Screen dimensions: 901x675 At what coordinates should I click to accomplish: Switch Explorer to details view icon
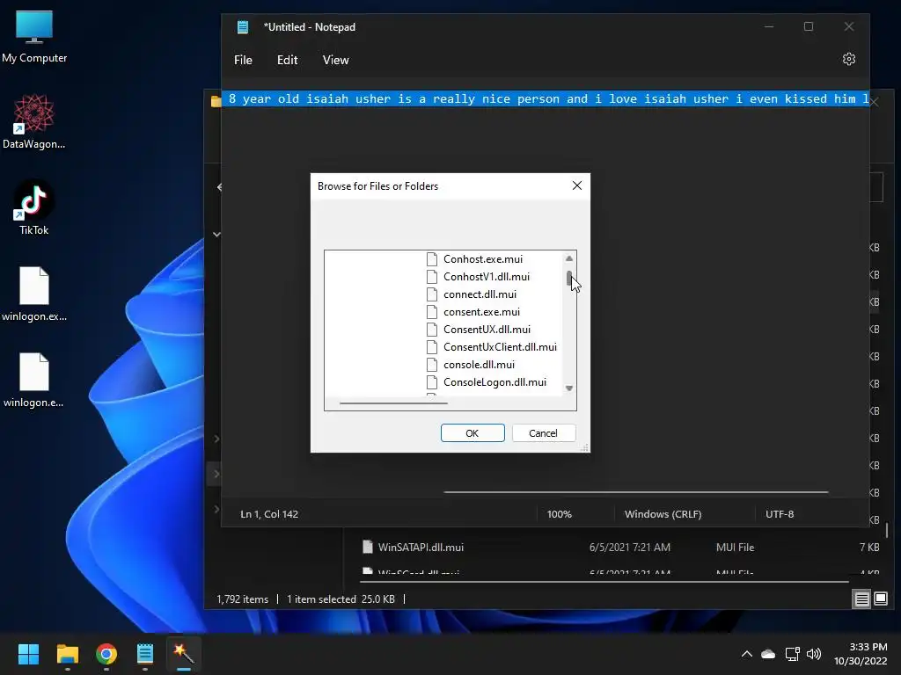(861, 599)
